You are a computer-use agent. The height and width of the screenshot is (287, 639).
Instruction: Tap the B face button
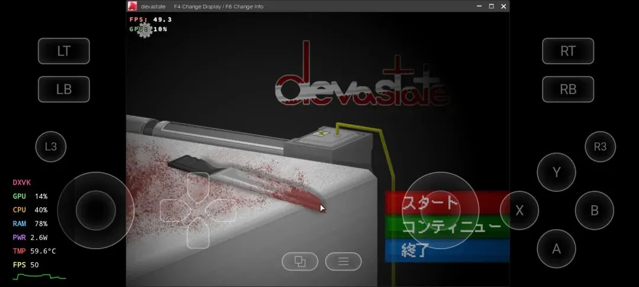[x=594, y=211]
